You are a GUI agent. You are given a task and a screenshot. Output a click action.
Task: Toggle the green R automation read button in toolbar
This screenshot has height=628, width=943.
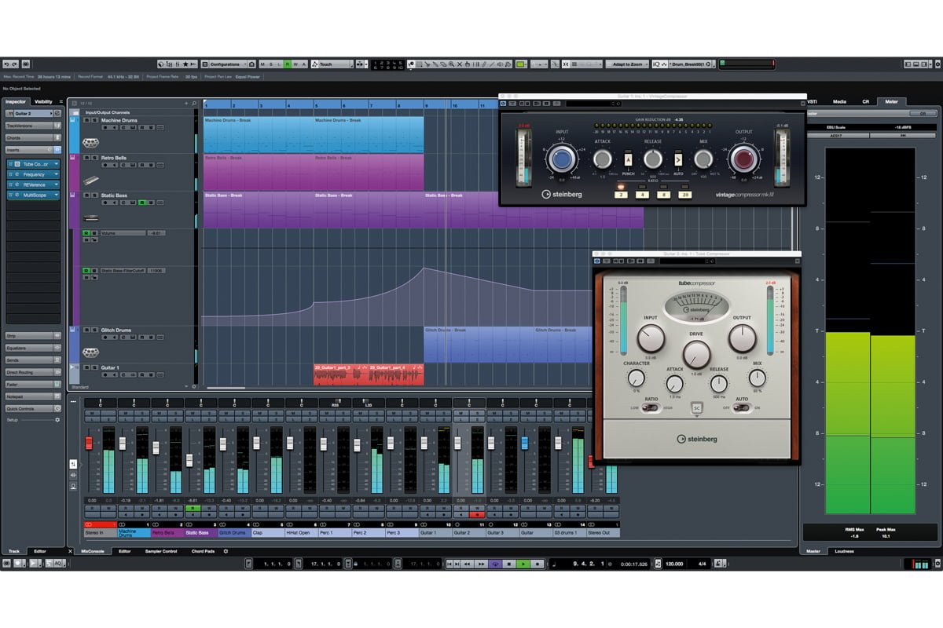[287, 64]
